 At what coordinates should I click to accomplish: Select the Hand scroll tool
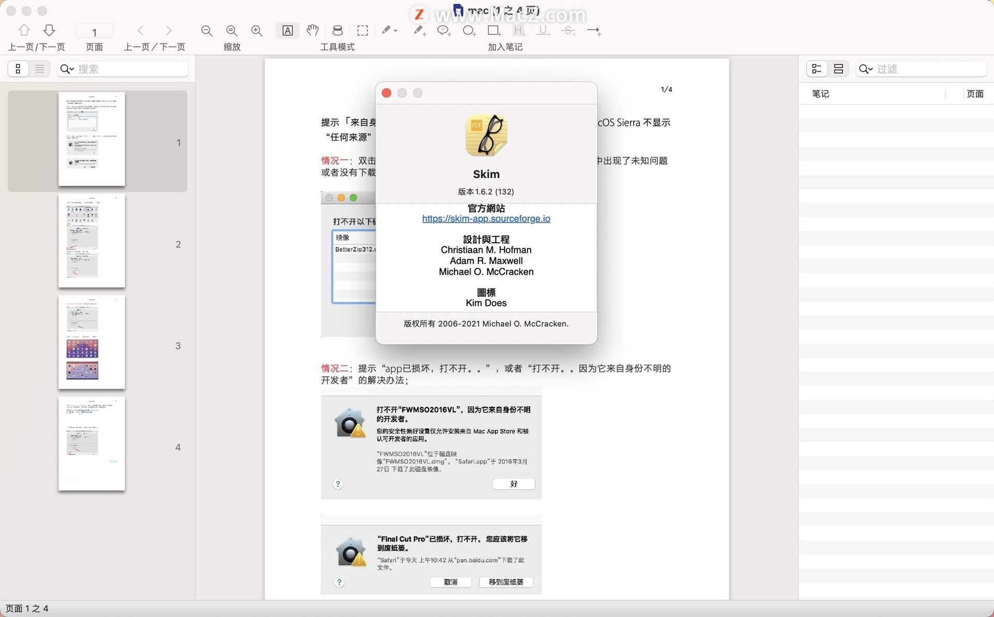(x=312, y=31)
